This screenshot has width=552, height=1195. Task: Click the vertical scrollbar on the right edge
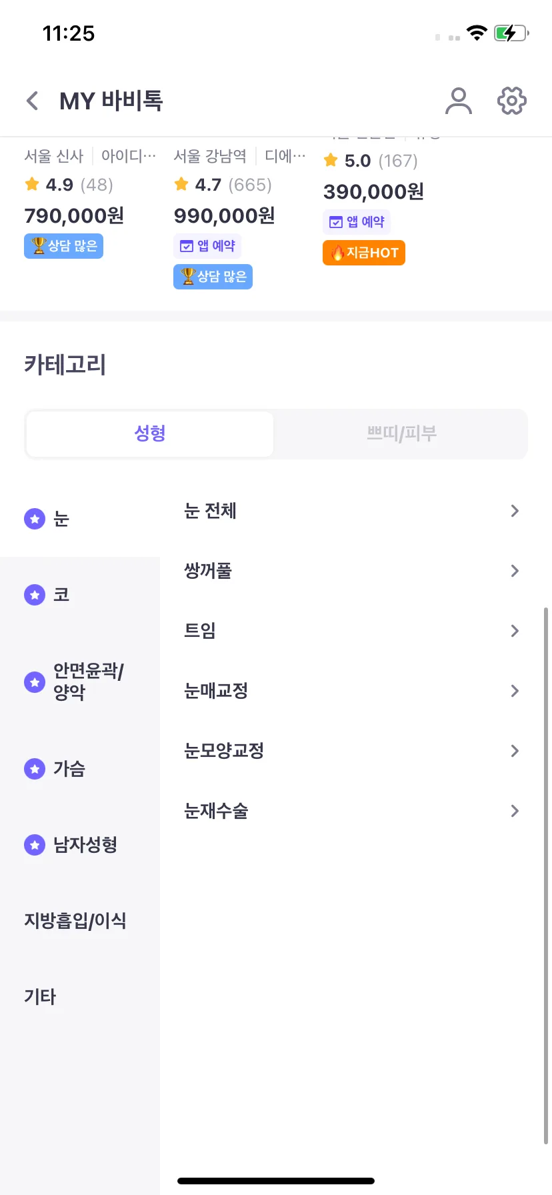(546, 875)
